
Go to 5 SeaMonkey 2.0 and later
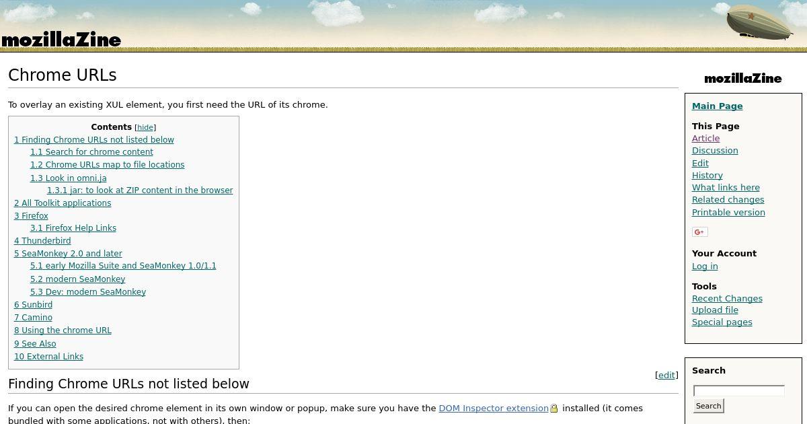[68, 254]
